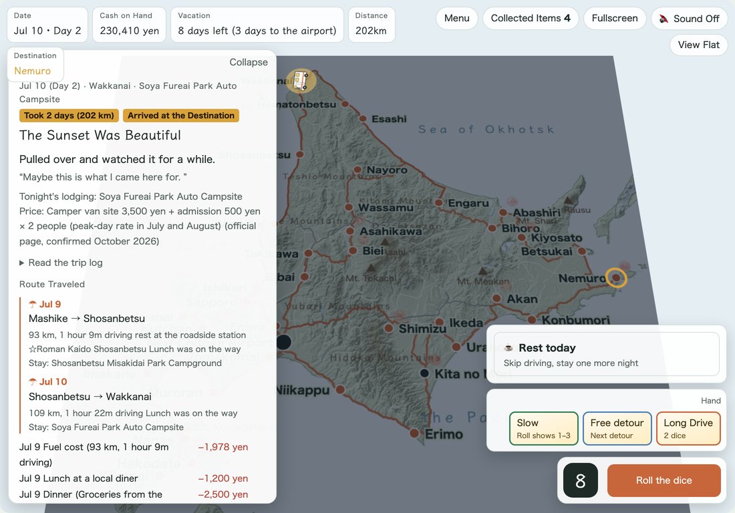This screenshot has width=735, height=513.
Task: Select the Ikeda map marker dot
Action: (x=439, y=322)
